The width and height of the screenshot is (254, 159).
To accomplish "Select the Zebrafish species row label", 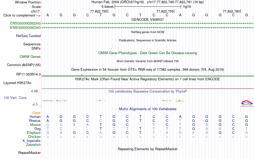I will (33, 145).
